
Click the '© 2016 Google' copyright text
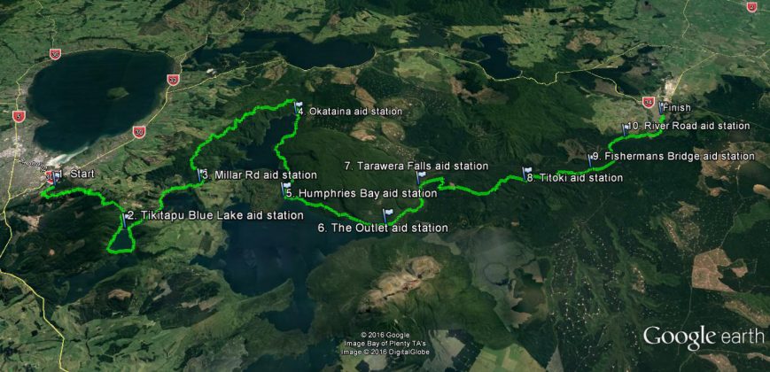coord(385,335)
